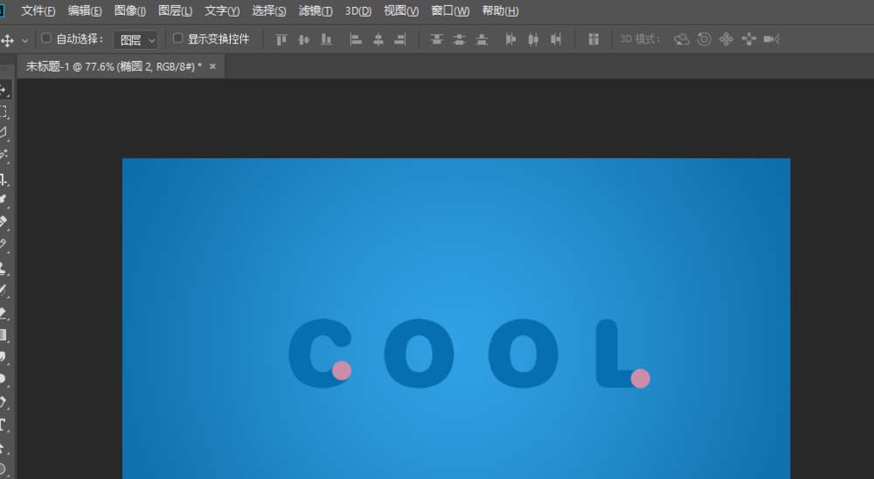Select the Type tool in toolbox

point(3,426)
